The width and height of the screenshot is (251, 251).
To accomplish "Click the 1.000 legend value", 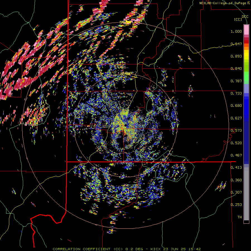I will point(236,31).
